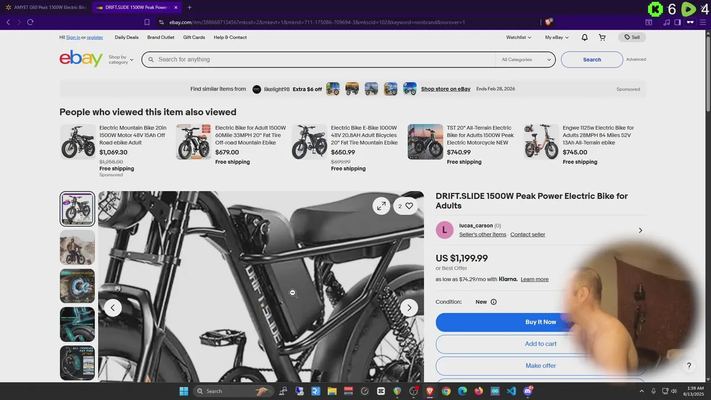Click the browser address bar URL

pyautogui.click(x=317, y=22)
